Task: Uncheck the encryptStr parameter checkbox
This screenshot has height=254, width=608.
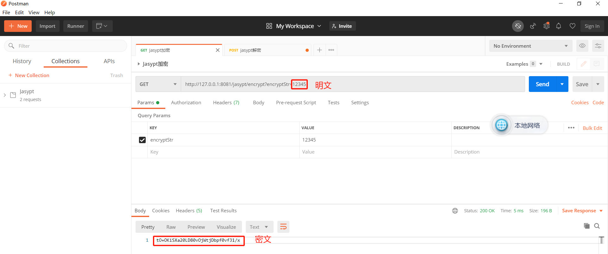Action: click(142, 140)
